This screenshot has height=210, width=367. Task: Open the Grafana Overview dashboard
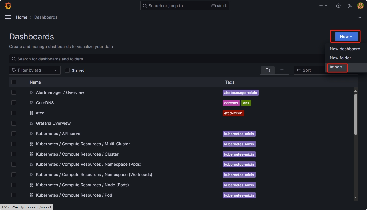pos(53,123)
